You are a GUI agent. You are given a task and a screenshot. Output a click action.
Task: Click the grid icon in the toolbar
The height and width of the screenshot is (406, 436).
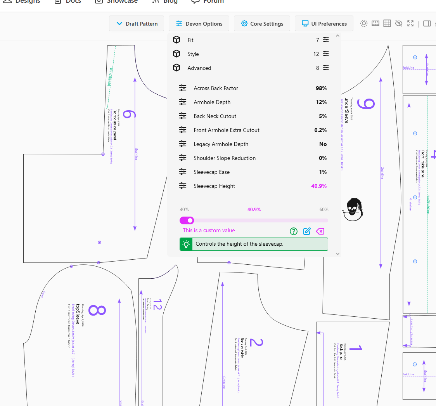[387, 24]
